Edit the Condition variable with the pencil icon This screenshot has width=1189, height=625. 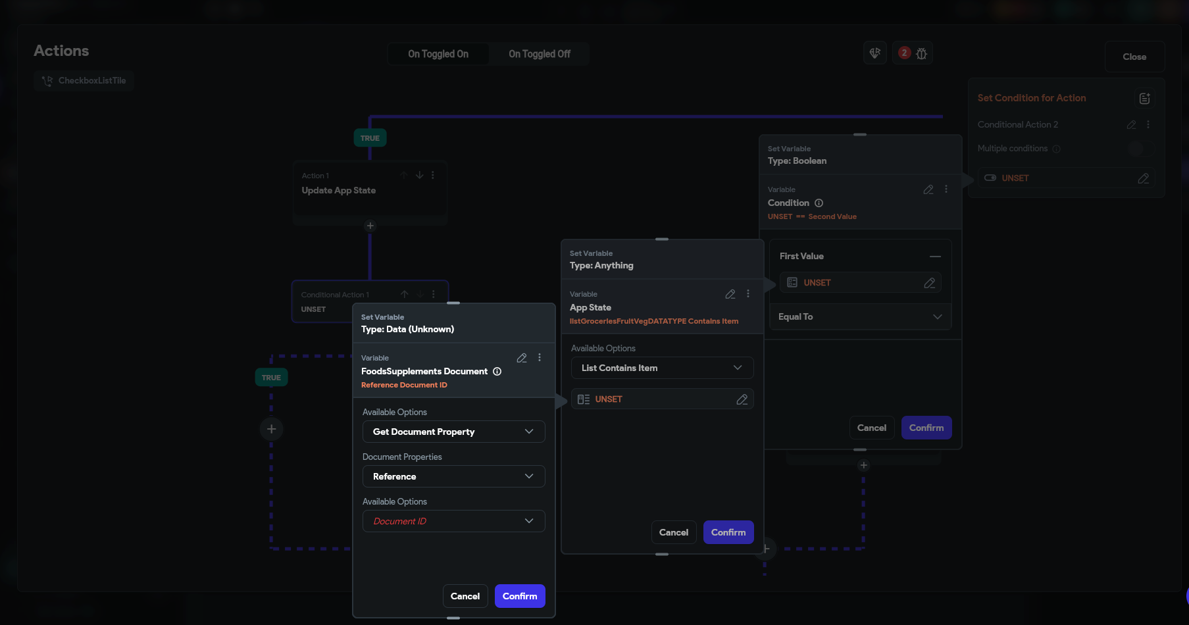[x=928, y=189]
